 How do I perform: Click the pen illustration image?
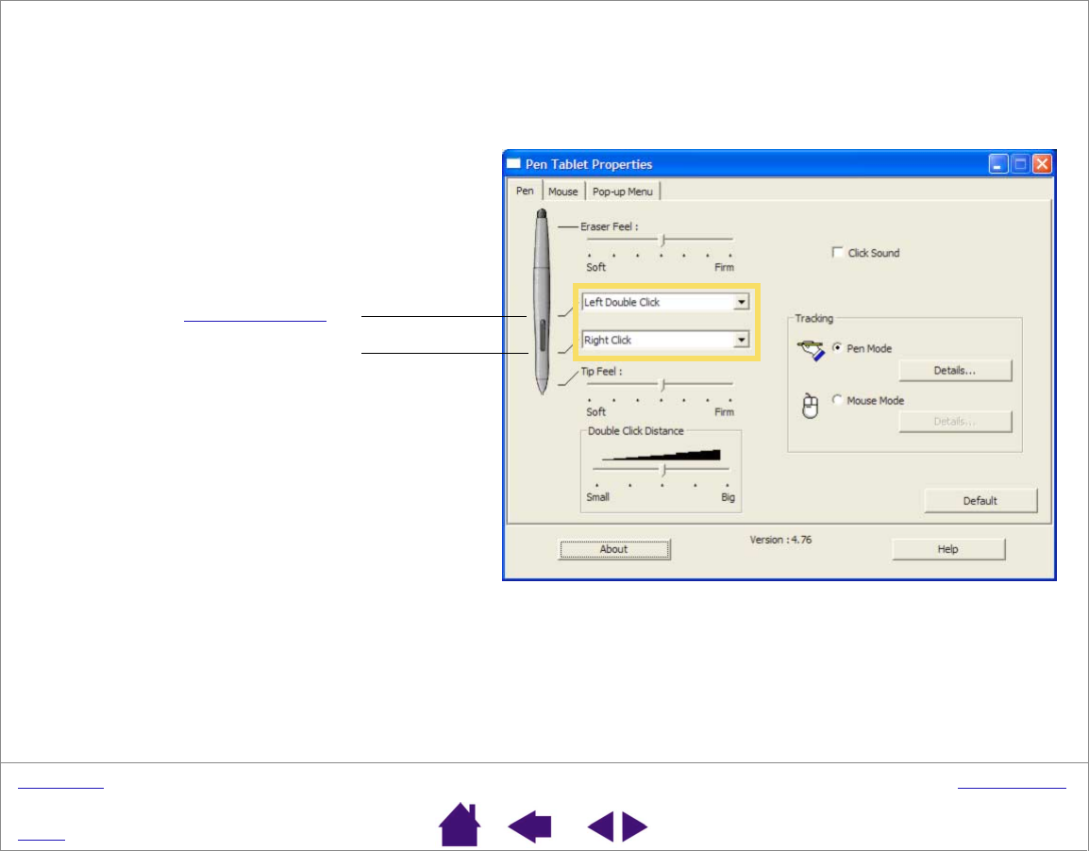click(x=542, y=302)
